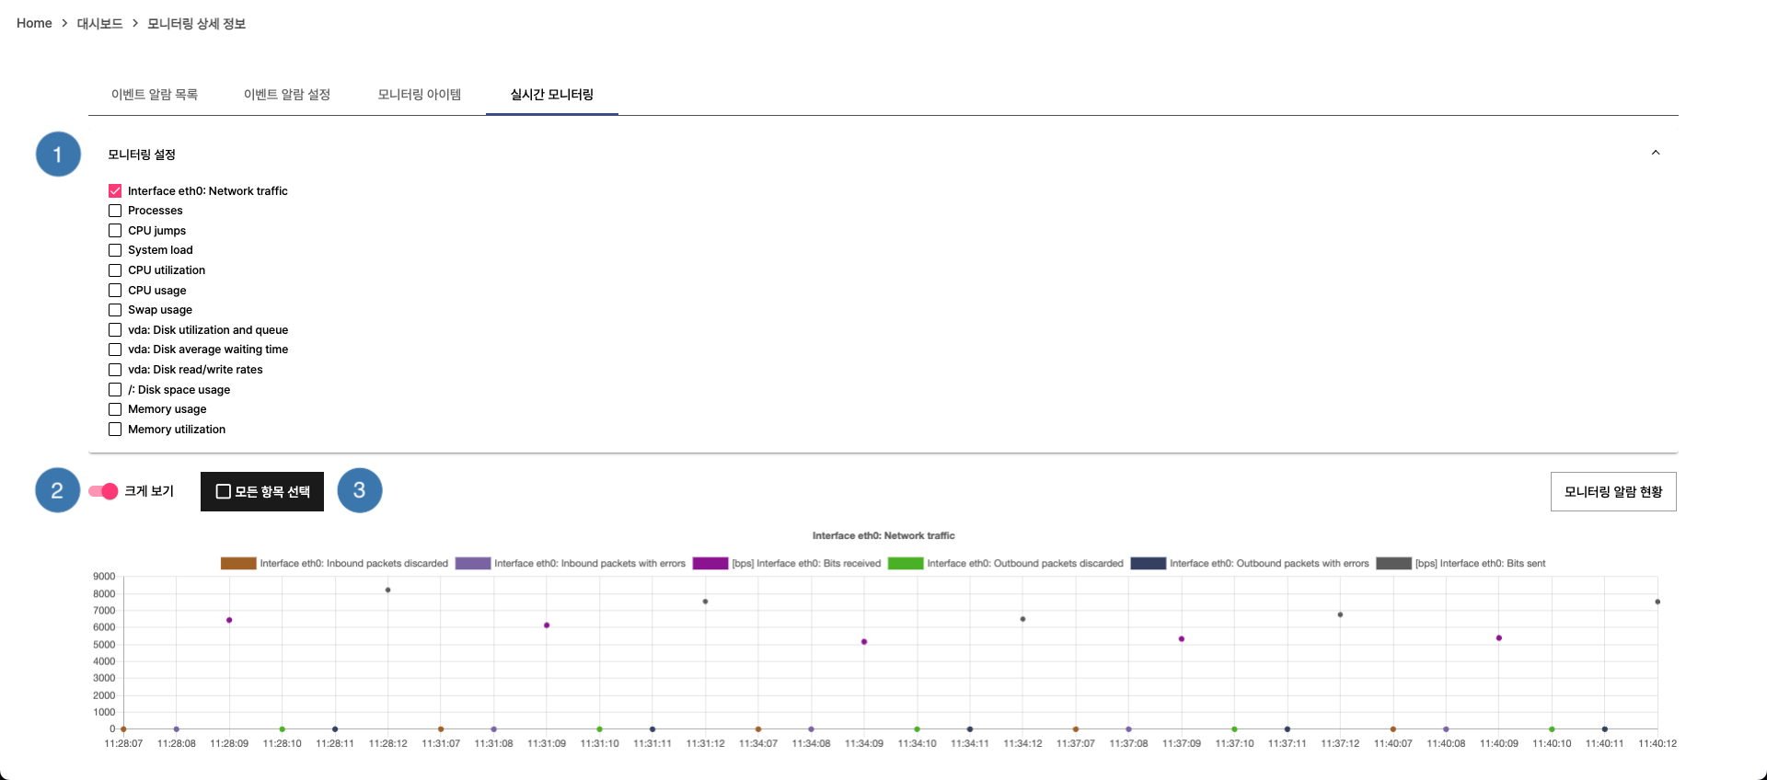Image resolution: width=1767 pixels, height=780 pixels.
Task: Check the CPU utilization option
Action: (115, 270)
